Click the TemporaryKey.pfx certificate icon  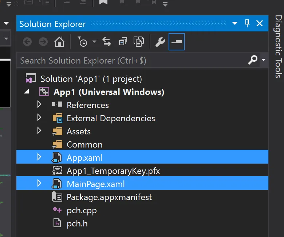click(x=57, y=171)
